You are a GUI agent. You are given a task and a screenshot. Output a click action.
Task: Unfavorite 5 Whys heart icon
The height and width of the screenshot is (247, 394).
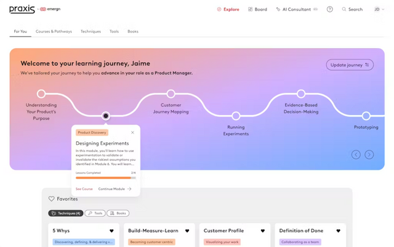click(111, 231)
